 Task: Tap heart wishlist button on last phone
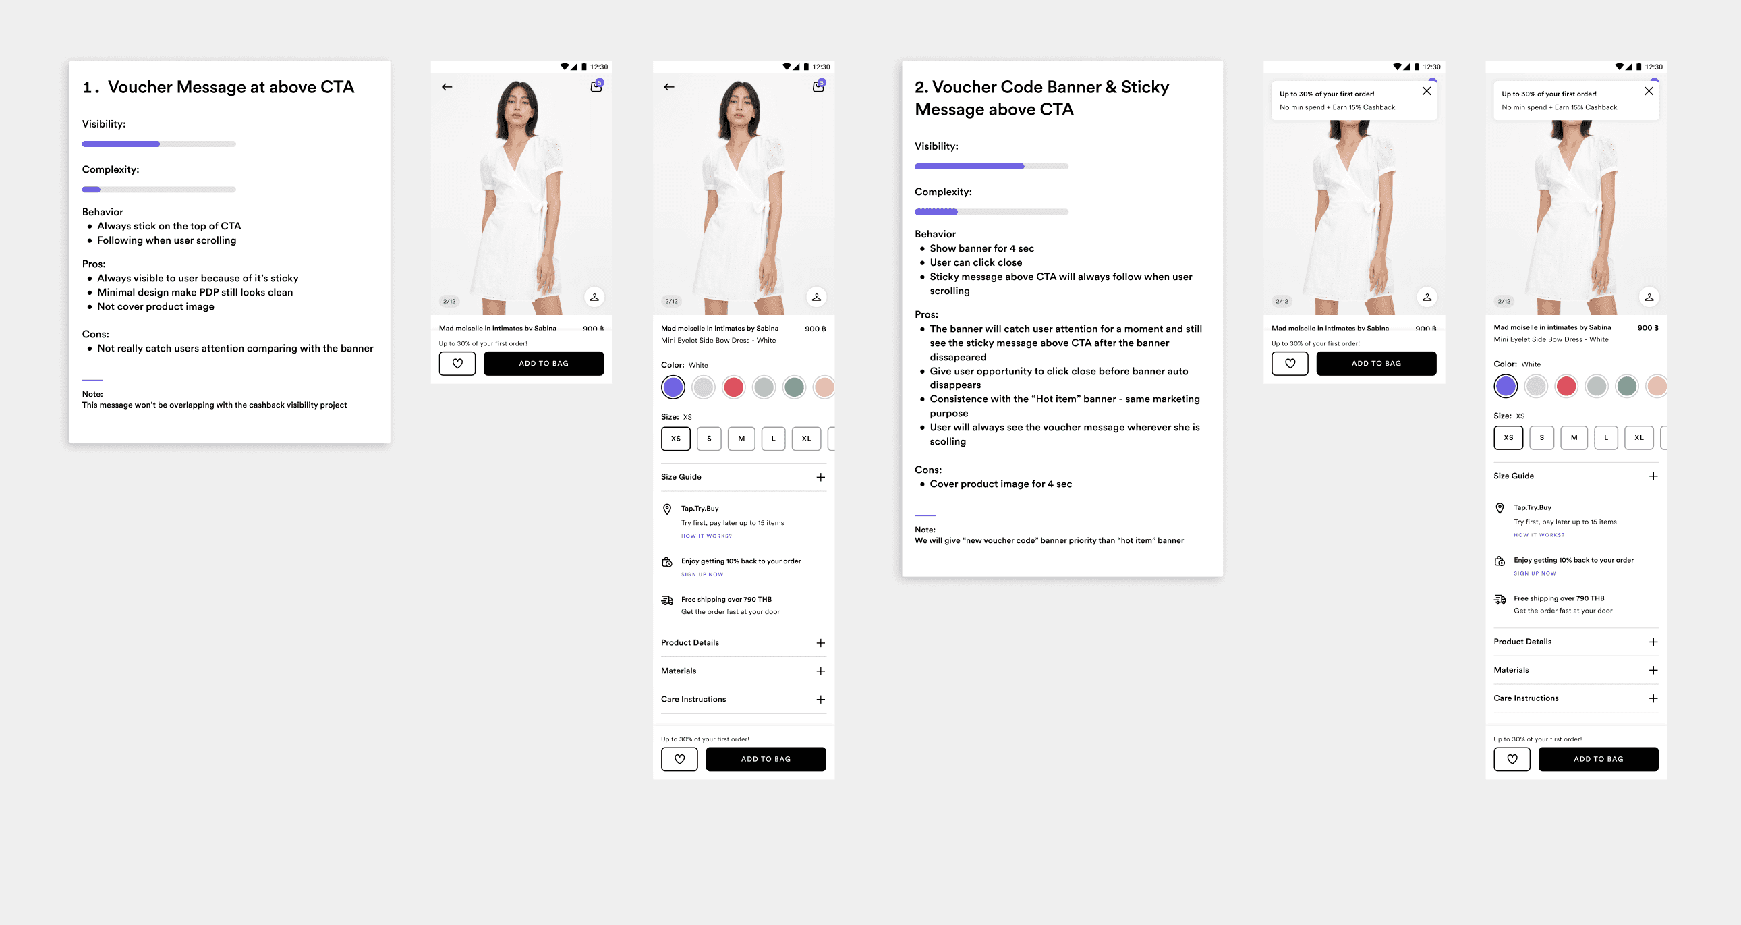coord(1512,758)
